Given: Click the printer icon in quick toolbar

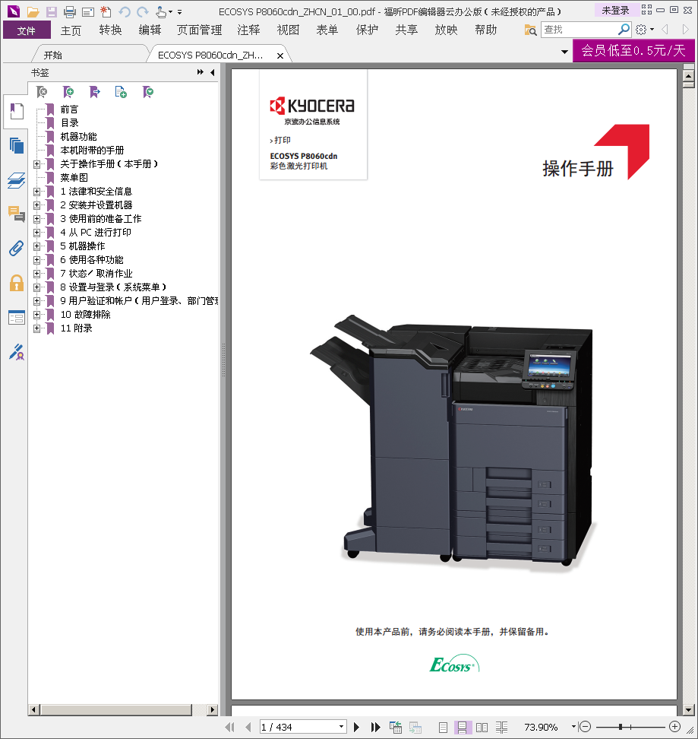Looking at the screenshot, I should (70, 11).
